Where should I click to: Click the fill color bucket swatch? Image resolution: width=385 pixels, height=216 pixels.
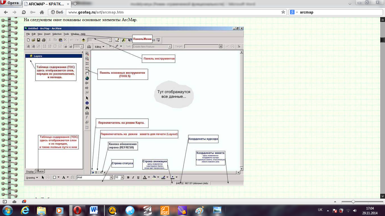154,177
